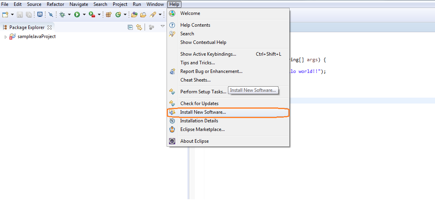435x200 pixels.
Task: Open the Project menu
Action: point(120,4)
